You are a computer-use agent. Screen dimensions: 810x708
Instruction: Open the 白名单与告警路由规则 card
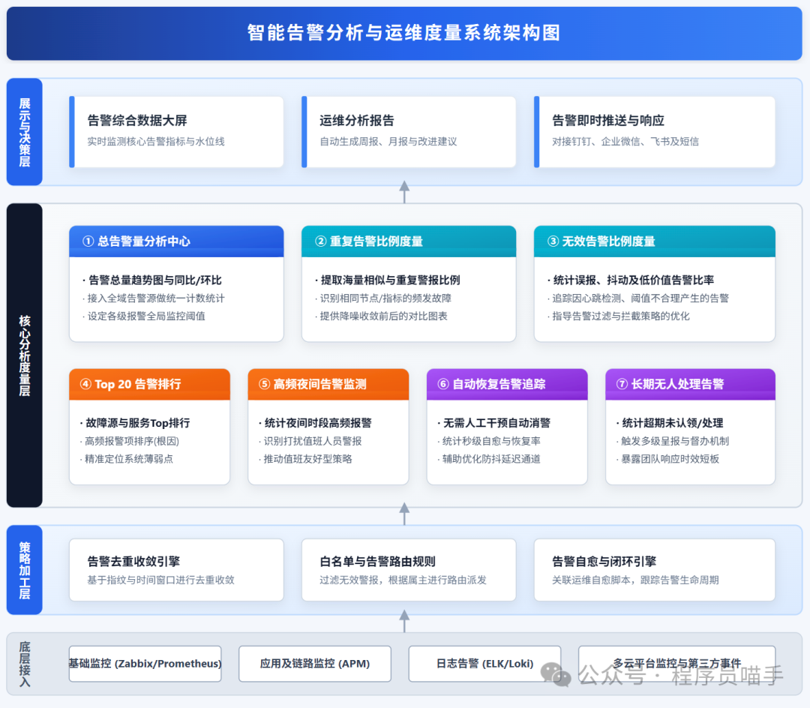pyautogui.click(x=409, y=569)
